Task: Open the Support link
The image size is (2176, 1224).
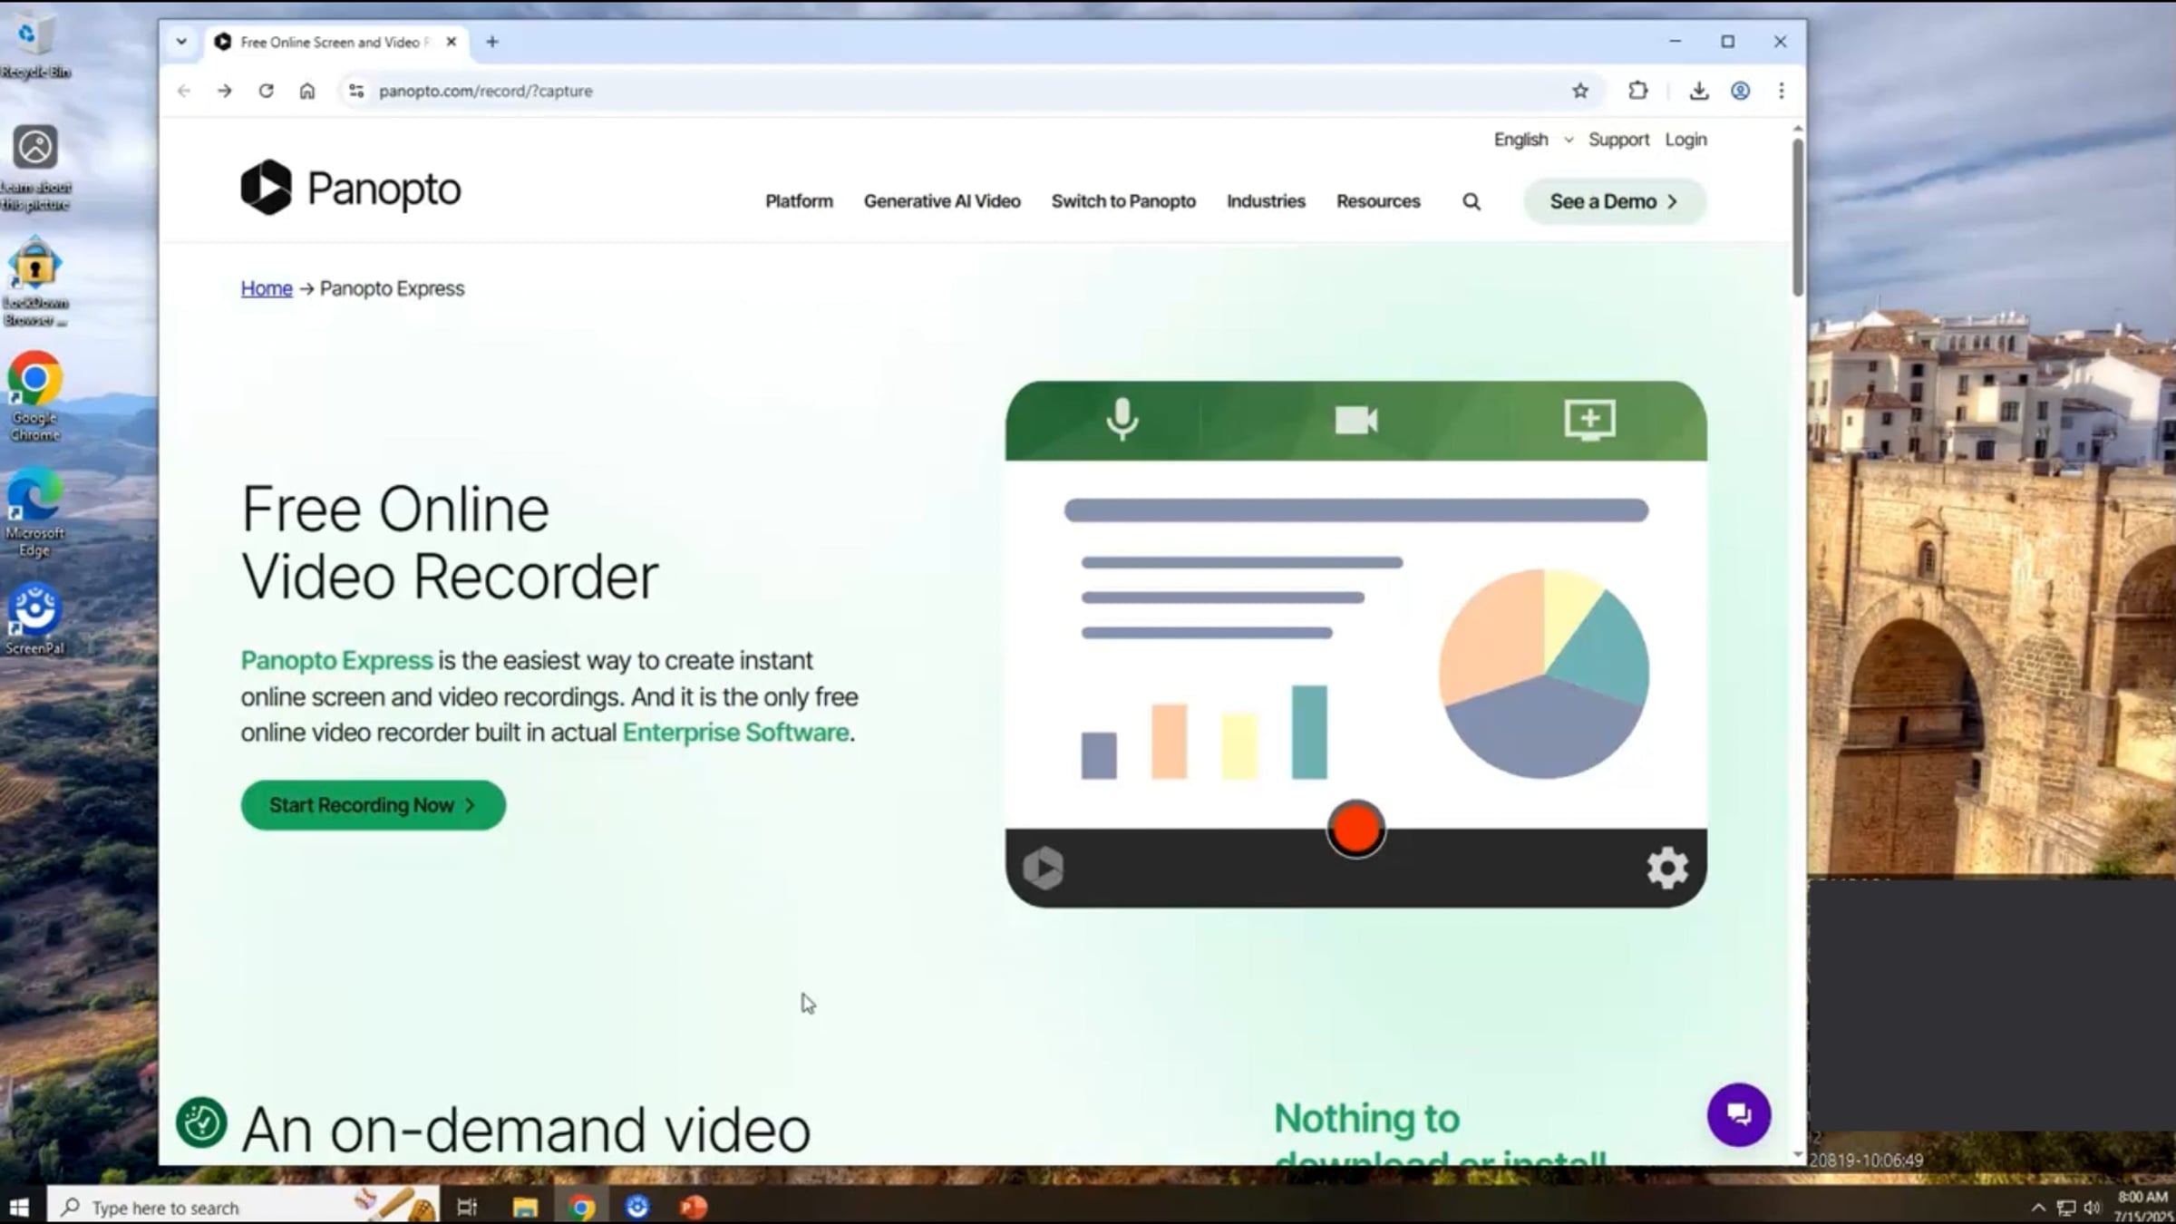Action: point(1618,140)
